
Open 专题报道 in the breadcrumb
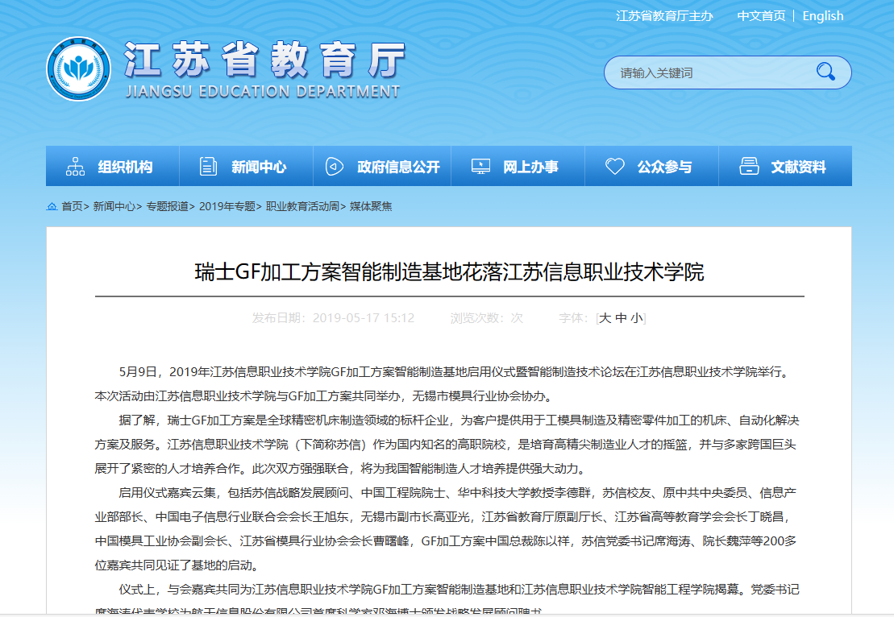point(167,206)
